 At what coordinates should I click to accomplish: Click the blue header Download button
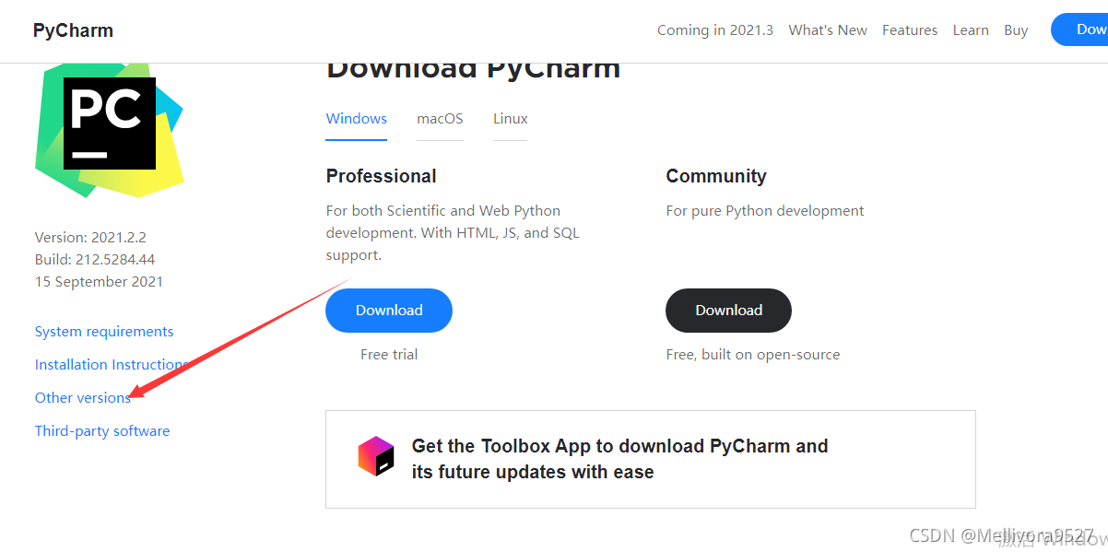point(1080,29)
